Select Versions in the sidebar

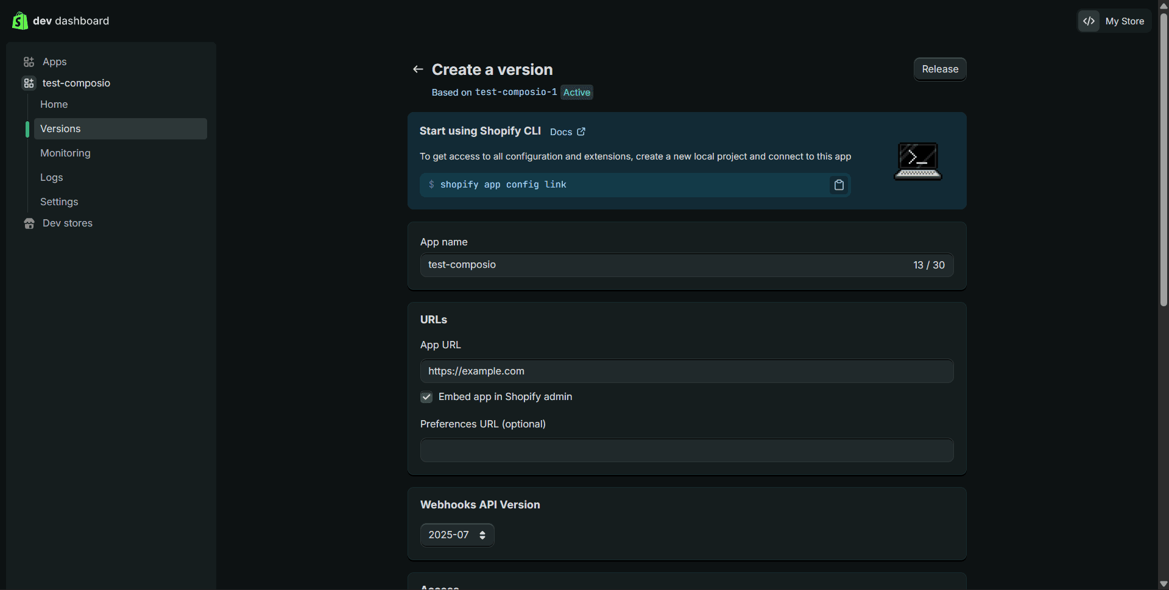121,128
